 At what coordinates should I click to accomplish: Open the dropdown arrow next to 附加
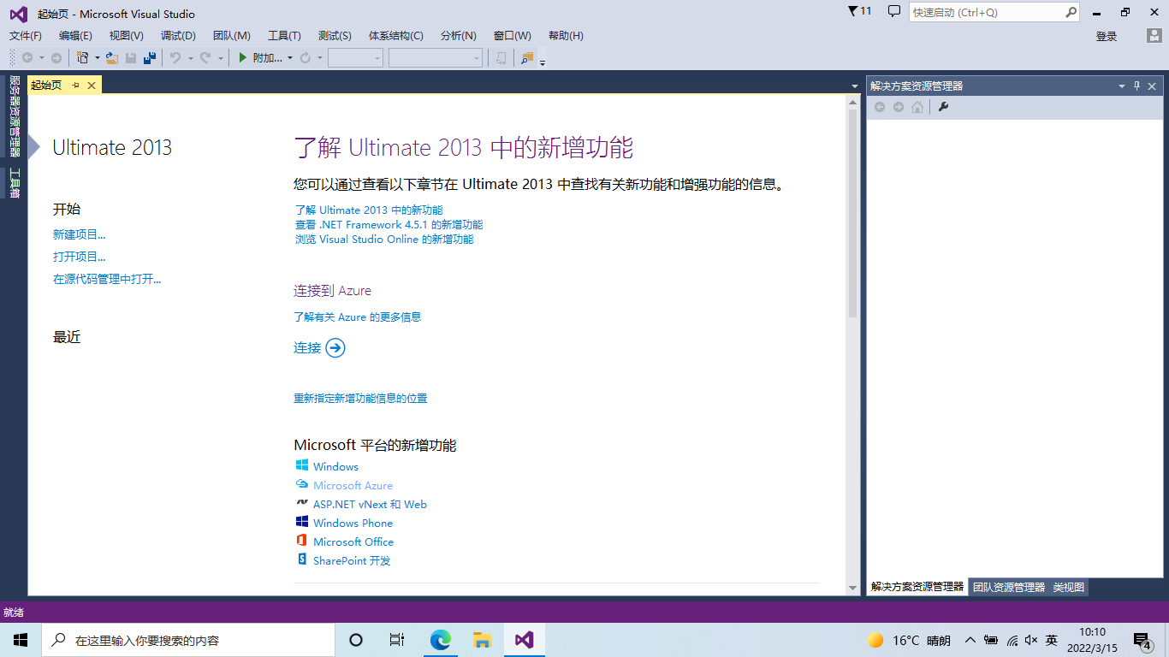coord(290,58)
